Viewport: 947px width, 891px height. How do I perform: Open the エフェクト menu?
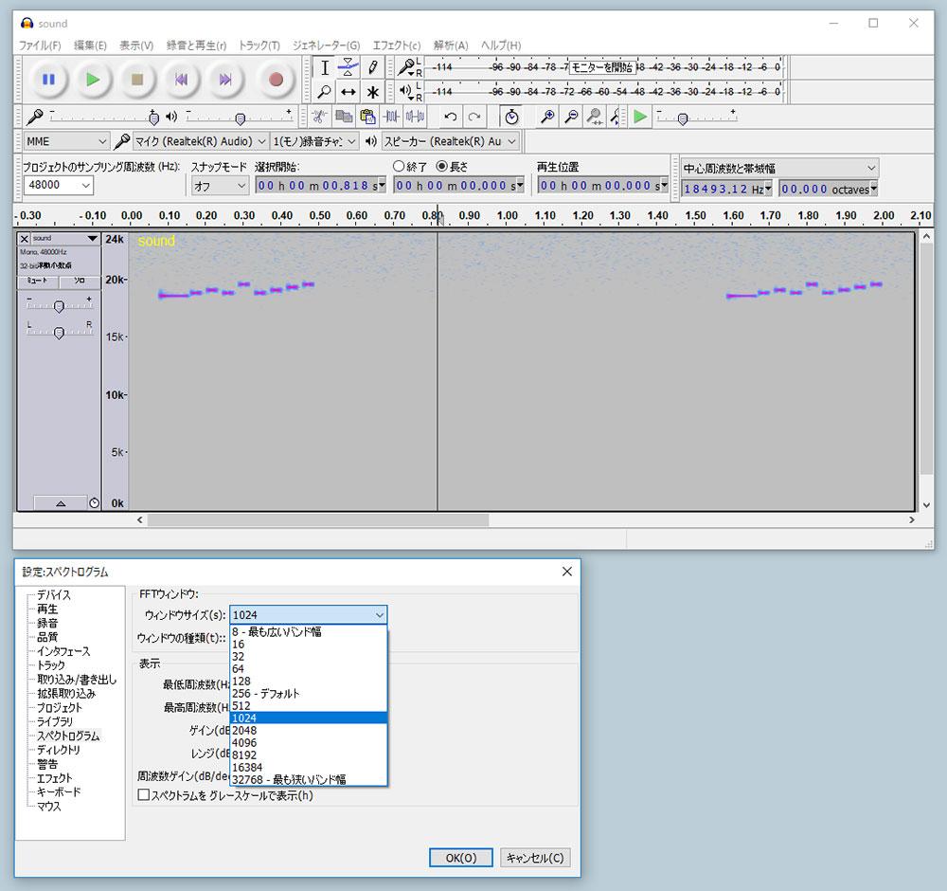point(396,45)
